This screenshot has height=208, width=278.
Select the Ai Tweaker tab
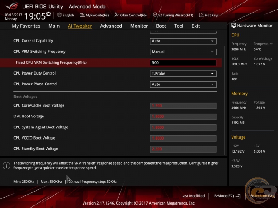pyautogui.click(x=80, y=26)
